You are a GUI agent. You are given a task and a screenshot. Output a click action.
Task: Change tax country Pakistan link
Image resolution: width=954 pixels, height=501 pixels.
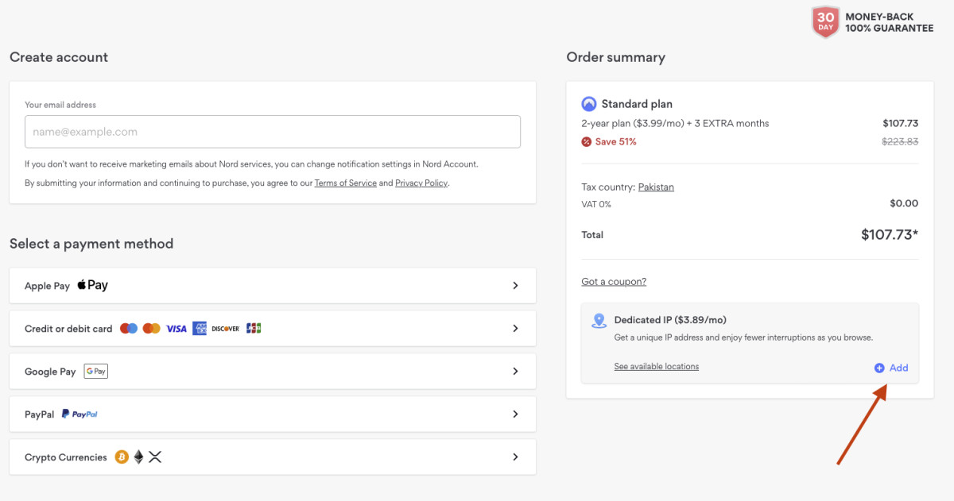pos(656,187)
